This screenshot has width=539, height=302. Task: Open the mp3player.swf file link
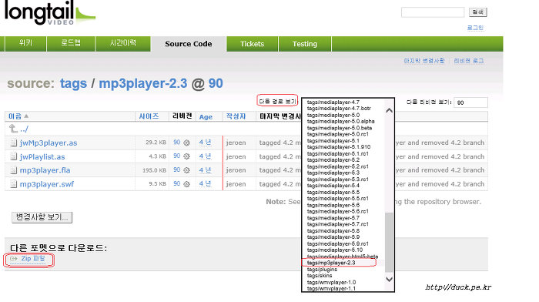point(47,184)
